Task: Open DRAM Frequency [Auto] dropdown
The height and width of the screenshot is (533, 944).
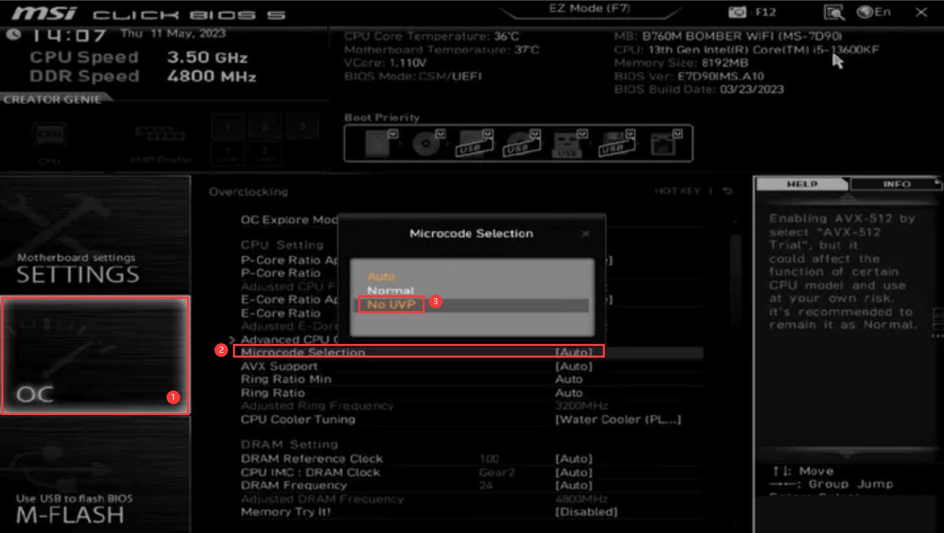Action: 573,485
